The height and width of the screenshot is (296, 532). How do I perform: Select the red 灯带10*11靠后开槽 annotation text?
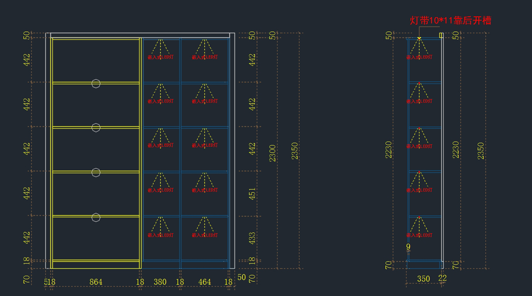click(450, 20)
